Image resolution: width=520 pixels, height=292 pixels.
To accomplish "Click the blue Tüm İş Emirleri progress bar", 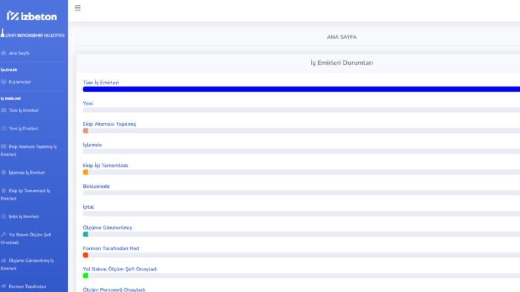I will coord(302,89).
